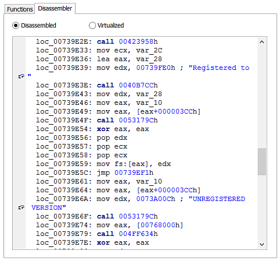Click label loc_00739E5C
This screenshot has width=280, height=261.
point(64,172)
